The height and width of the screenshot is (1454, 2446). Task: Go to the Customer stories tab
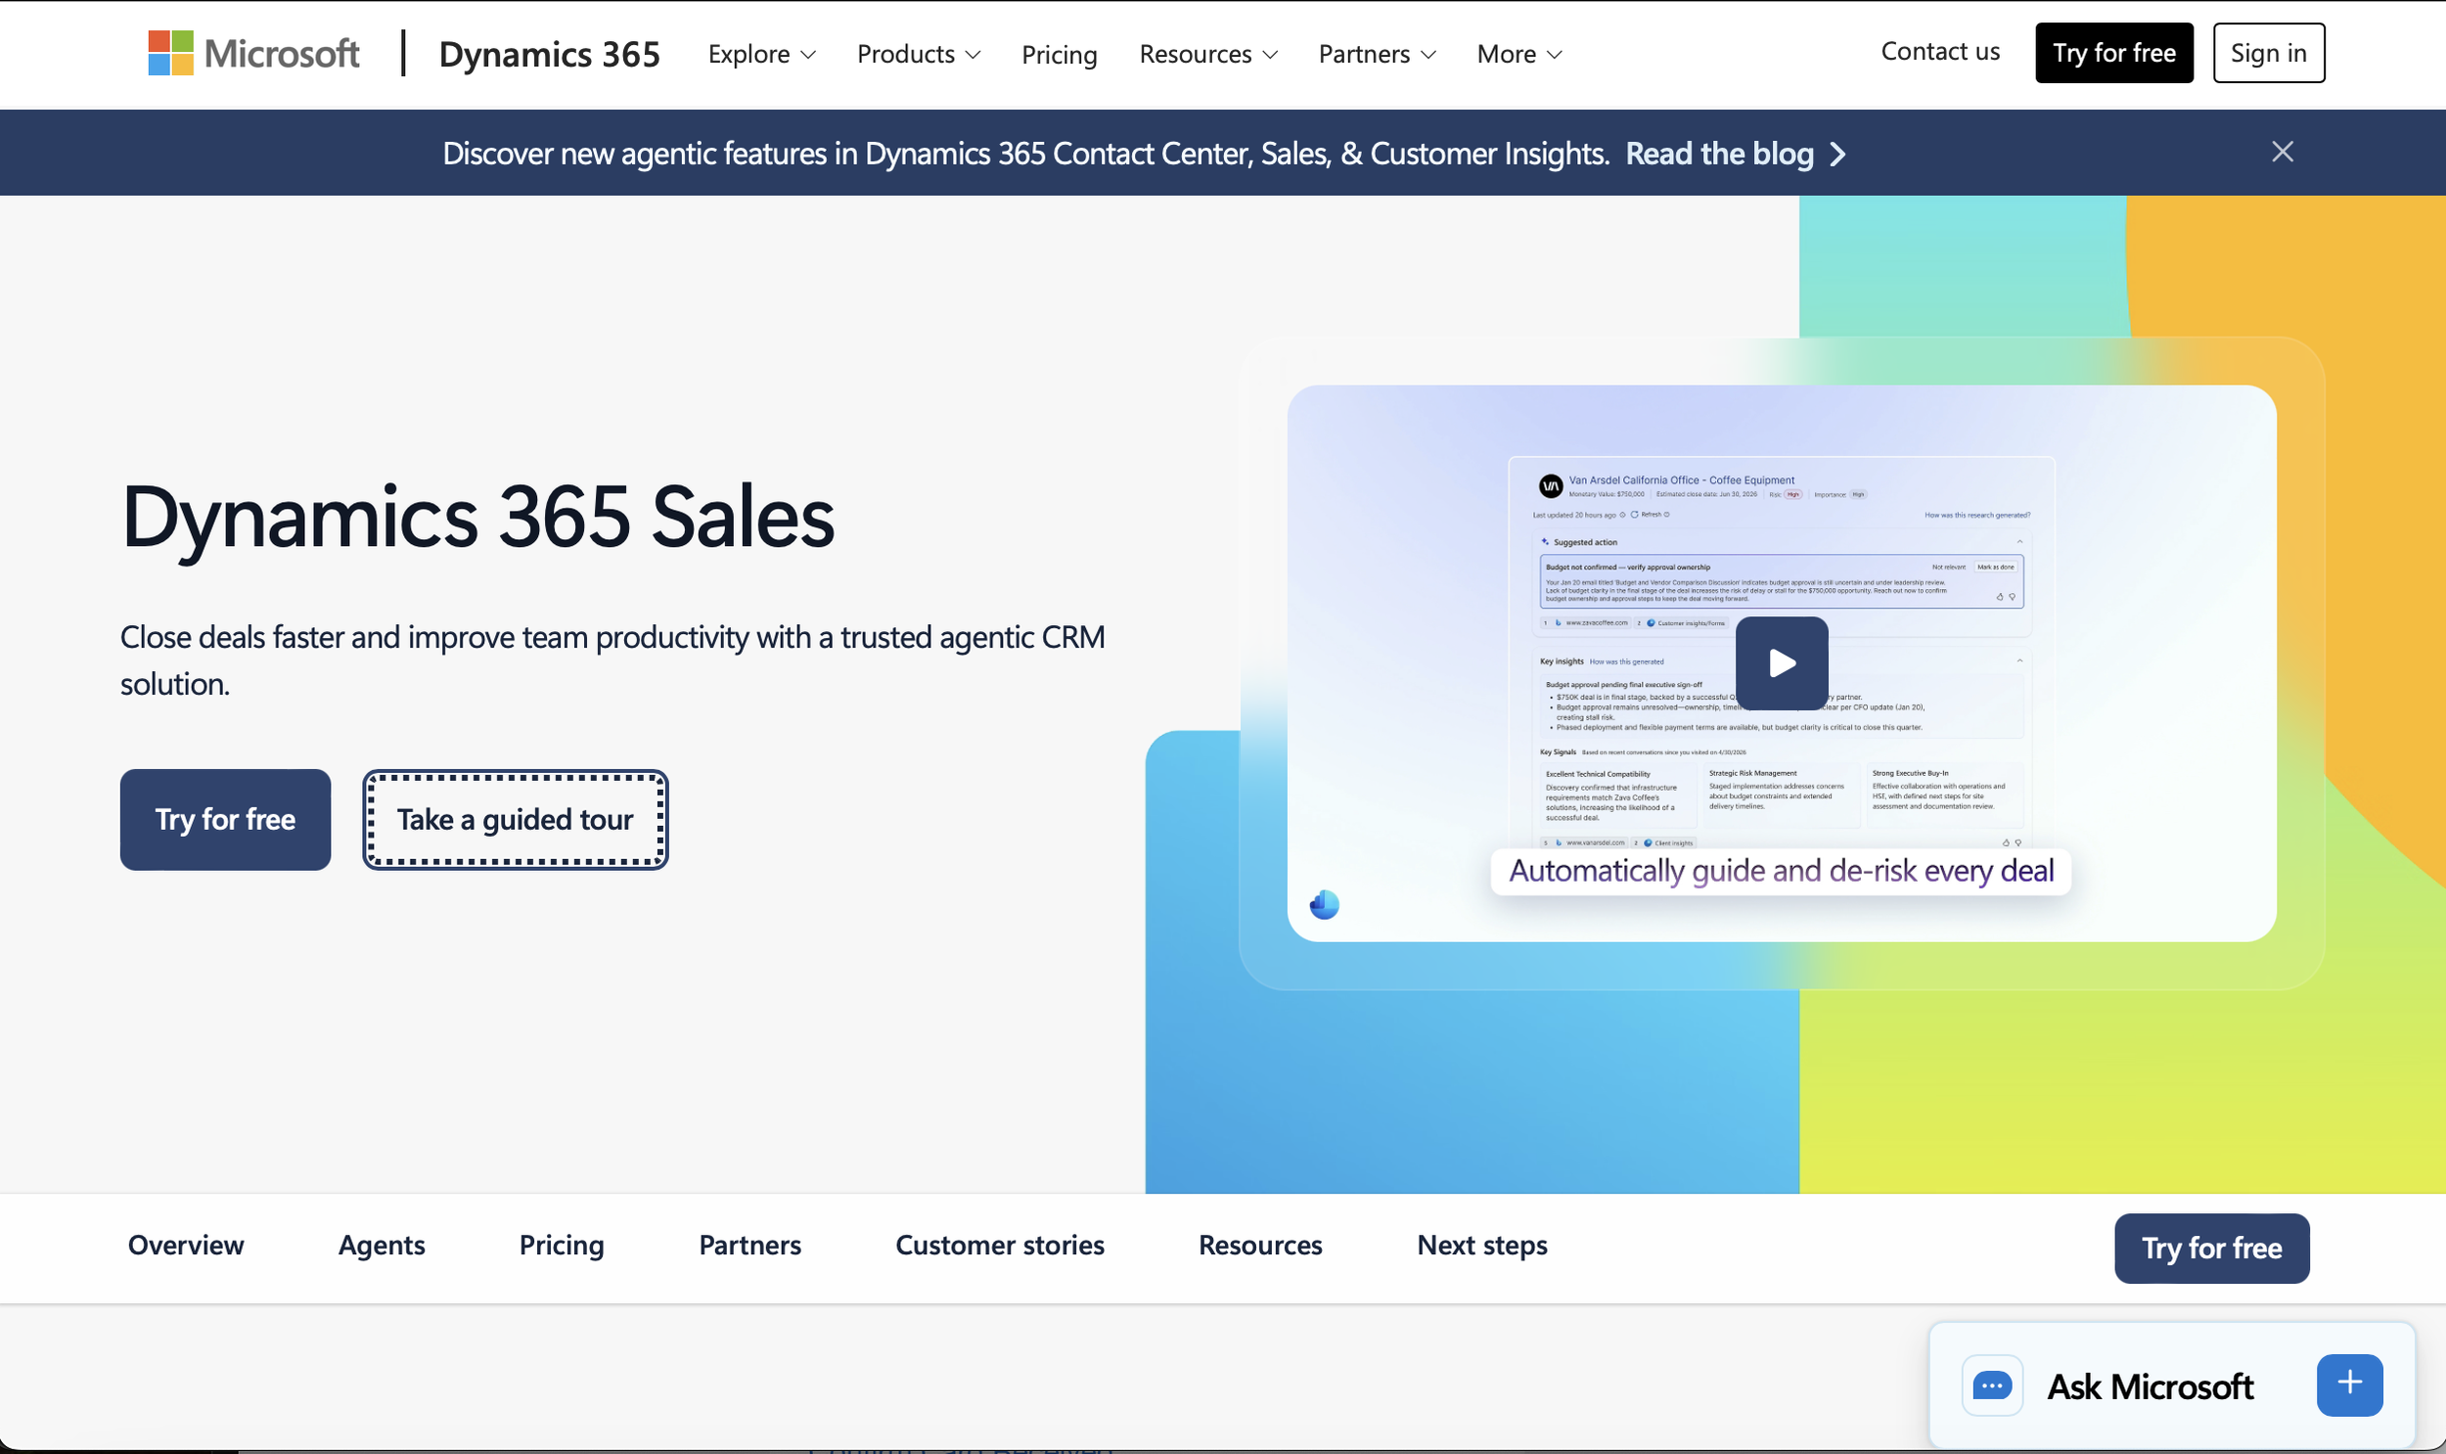pos(999,1246)
